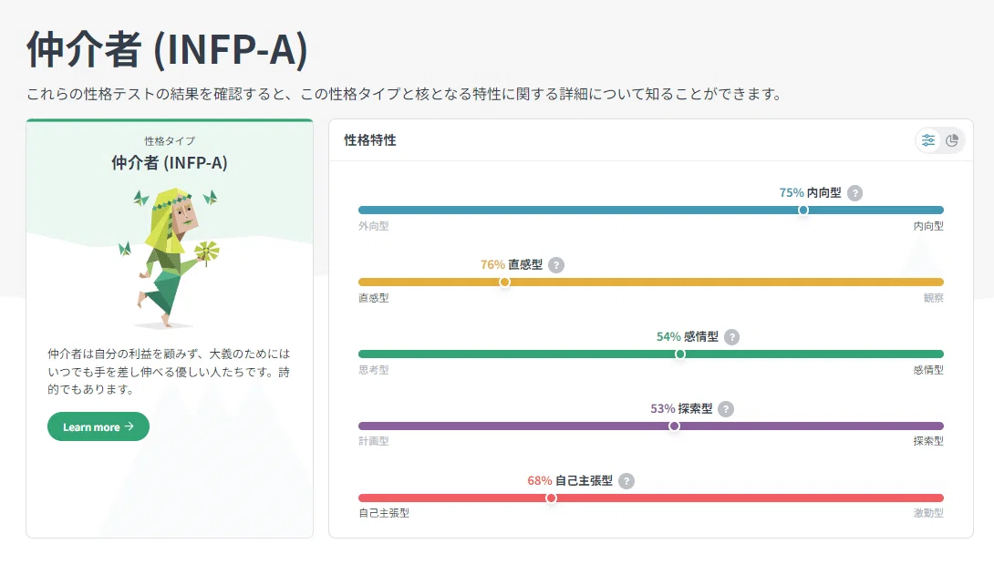The image size is (994, 575).
Task: Click the yellow 直感型 slider handle
Action: coord(504,282)
